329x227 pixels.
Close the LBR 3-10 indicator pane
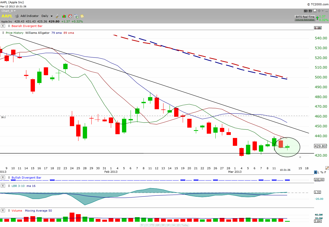(3, 186)
